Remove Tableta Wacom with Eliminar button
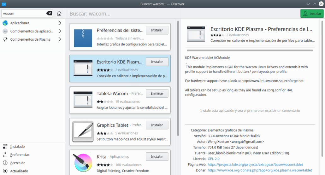325x175 pixels. point(157,93)
